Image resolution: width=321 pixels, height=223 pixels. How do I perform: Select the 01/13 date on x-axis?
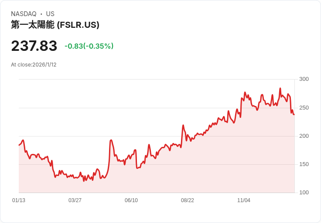(x=19, y=200)
